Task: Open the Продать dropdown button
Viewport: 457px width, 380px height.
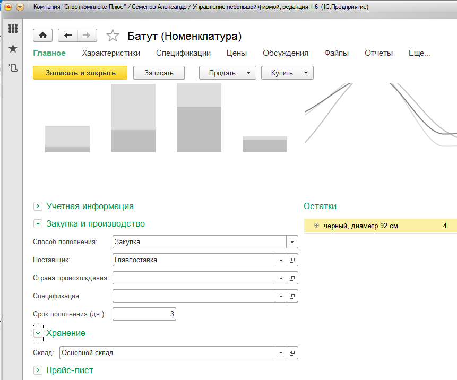Action: click(x=227, y=73)
